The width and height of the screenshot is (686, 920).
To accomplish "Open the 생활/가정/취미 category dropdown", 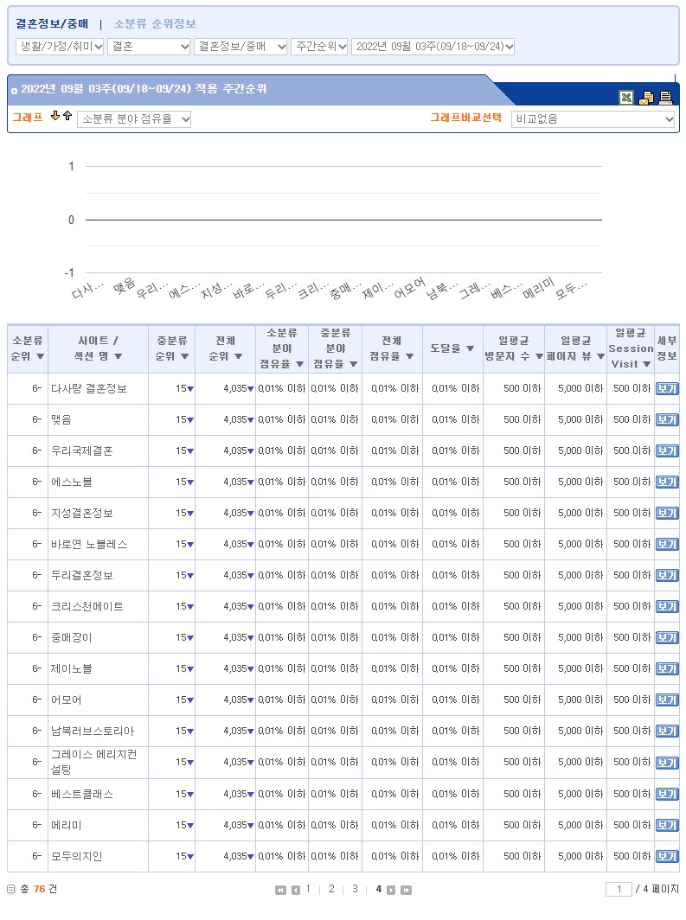I will pos(60,47).
